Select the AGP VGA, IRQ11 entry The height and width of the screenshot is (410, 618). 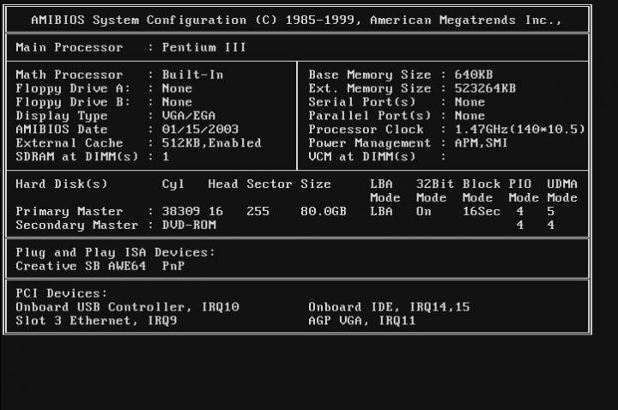point(361,321)
